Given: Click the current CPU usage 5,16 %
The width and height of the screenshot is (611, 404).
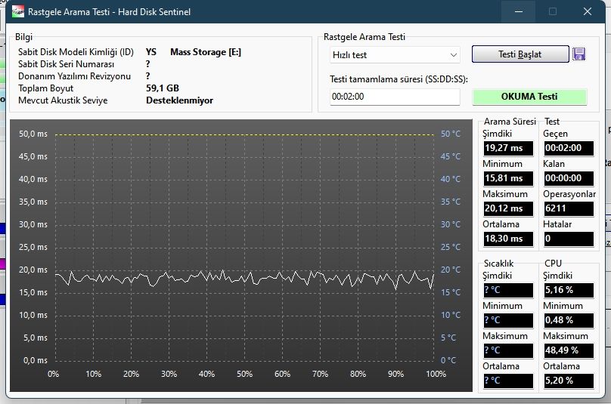Looking at the screenshot, I should point(569,290).
